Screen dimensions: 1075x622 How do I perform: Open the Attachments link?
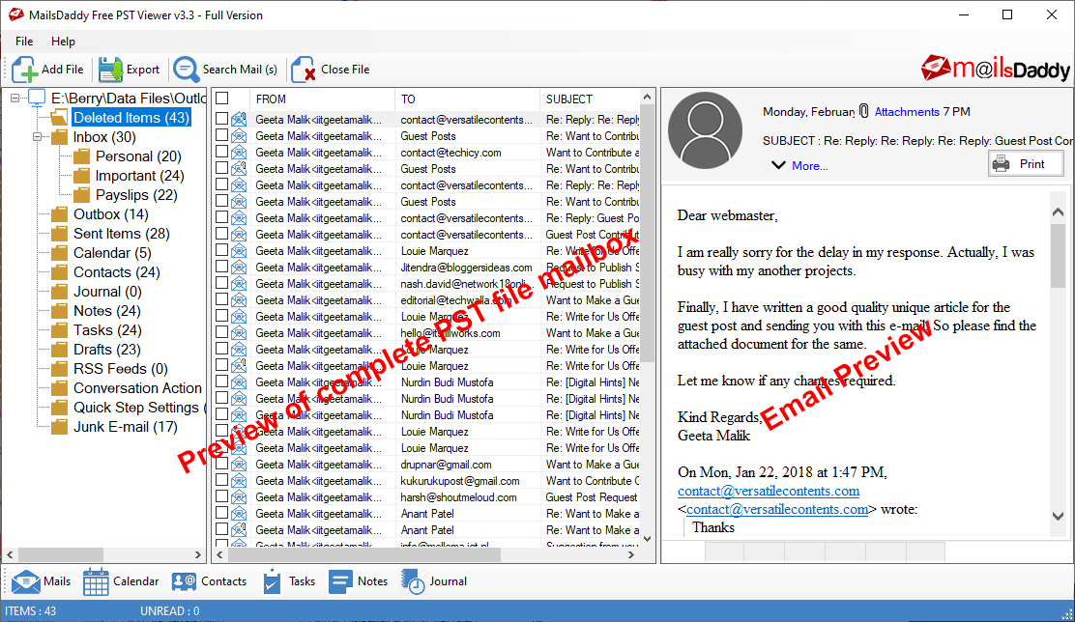[x=907, y=112]
